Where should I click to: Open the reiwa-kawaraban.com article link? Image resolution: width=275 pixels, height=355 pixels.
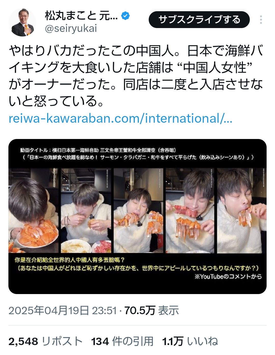tap(120, 118)
